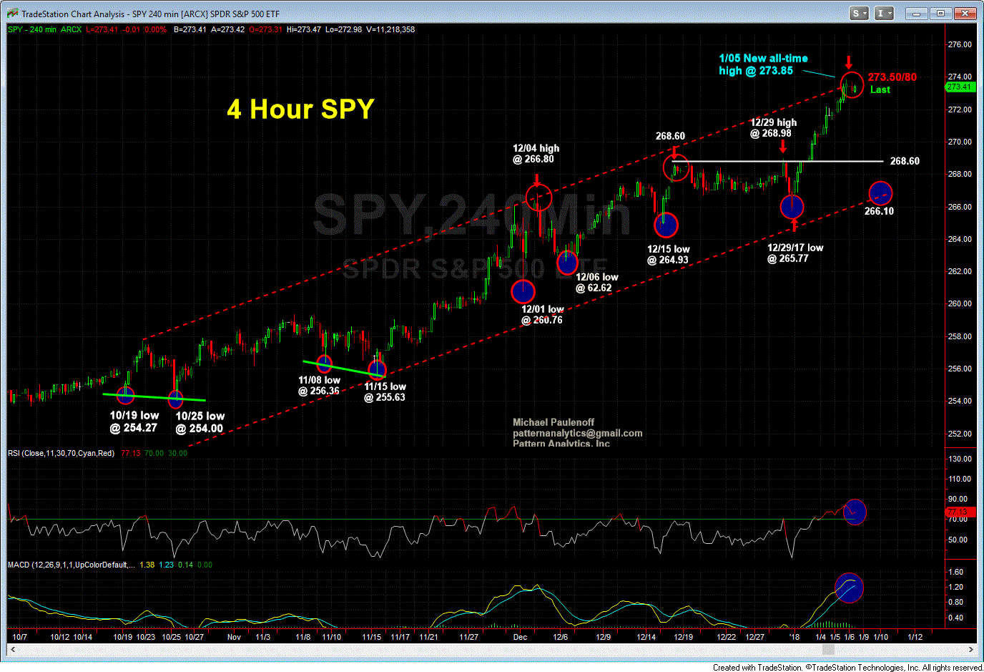Open the I interval-link dropdown in title bar

885,14
